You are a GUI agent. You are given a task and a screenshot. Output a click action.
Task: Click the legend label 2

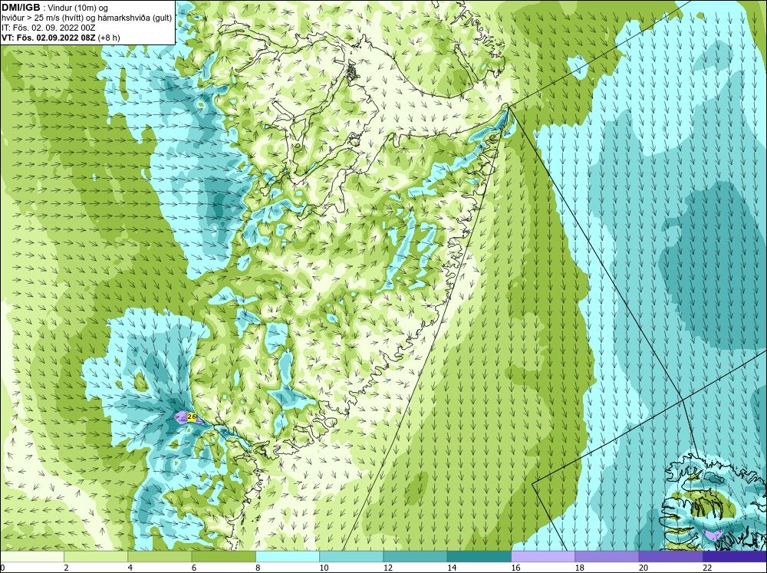66,568
